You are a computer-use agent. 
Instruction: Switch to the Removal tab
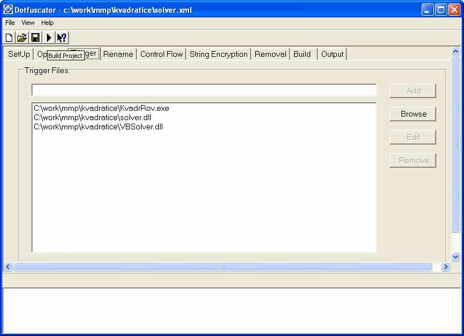270,54
